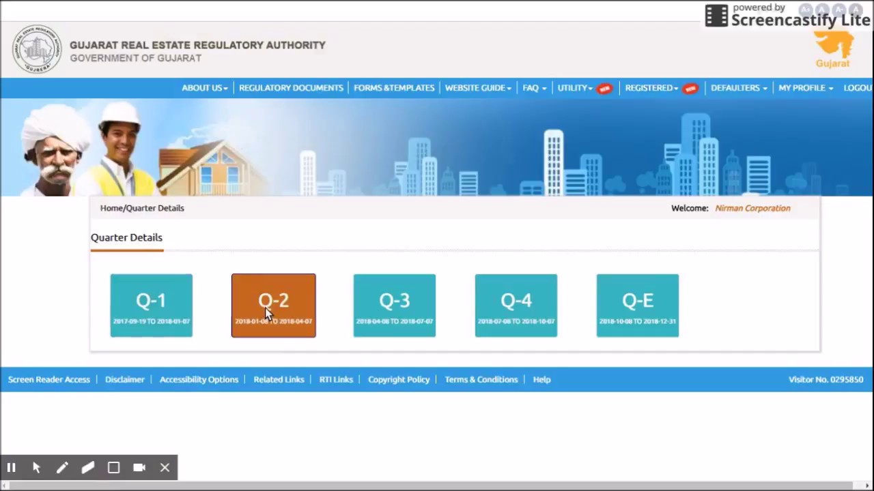Click the LOGOUT menu item
The image size is (874, 491).
tap(858, 88)
